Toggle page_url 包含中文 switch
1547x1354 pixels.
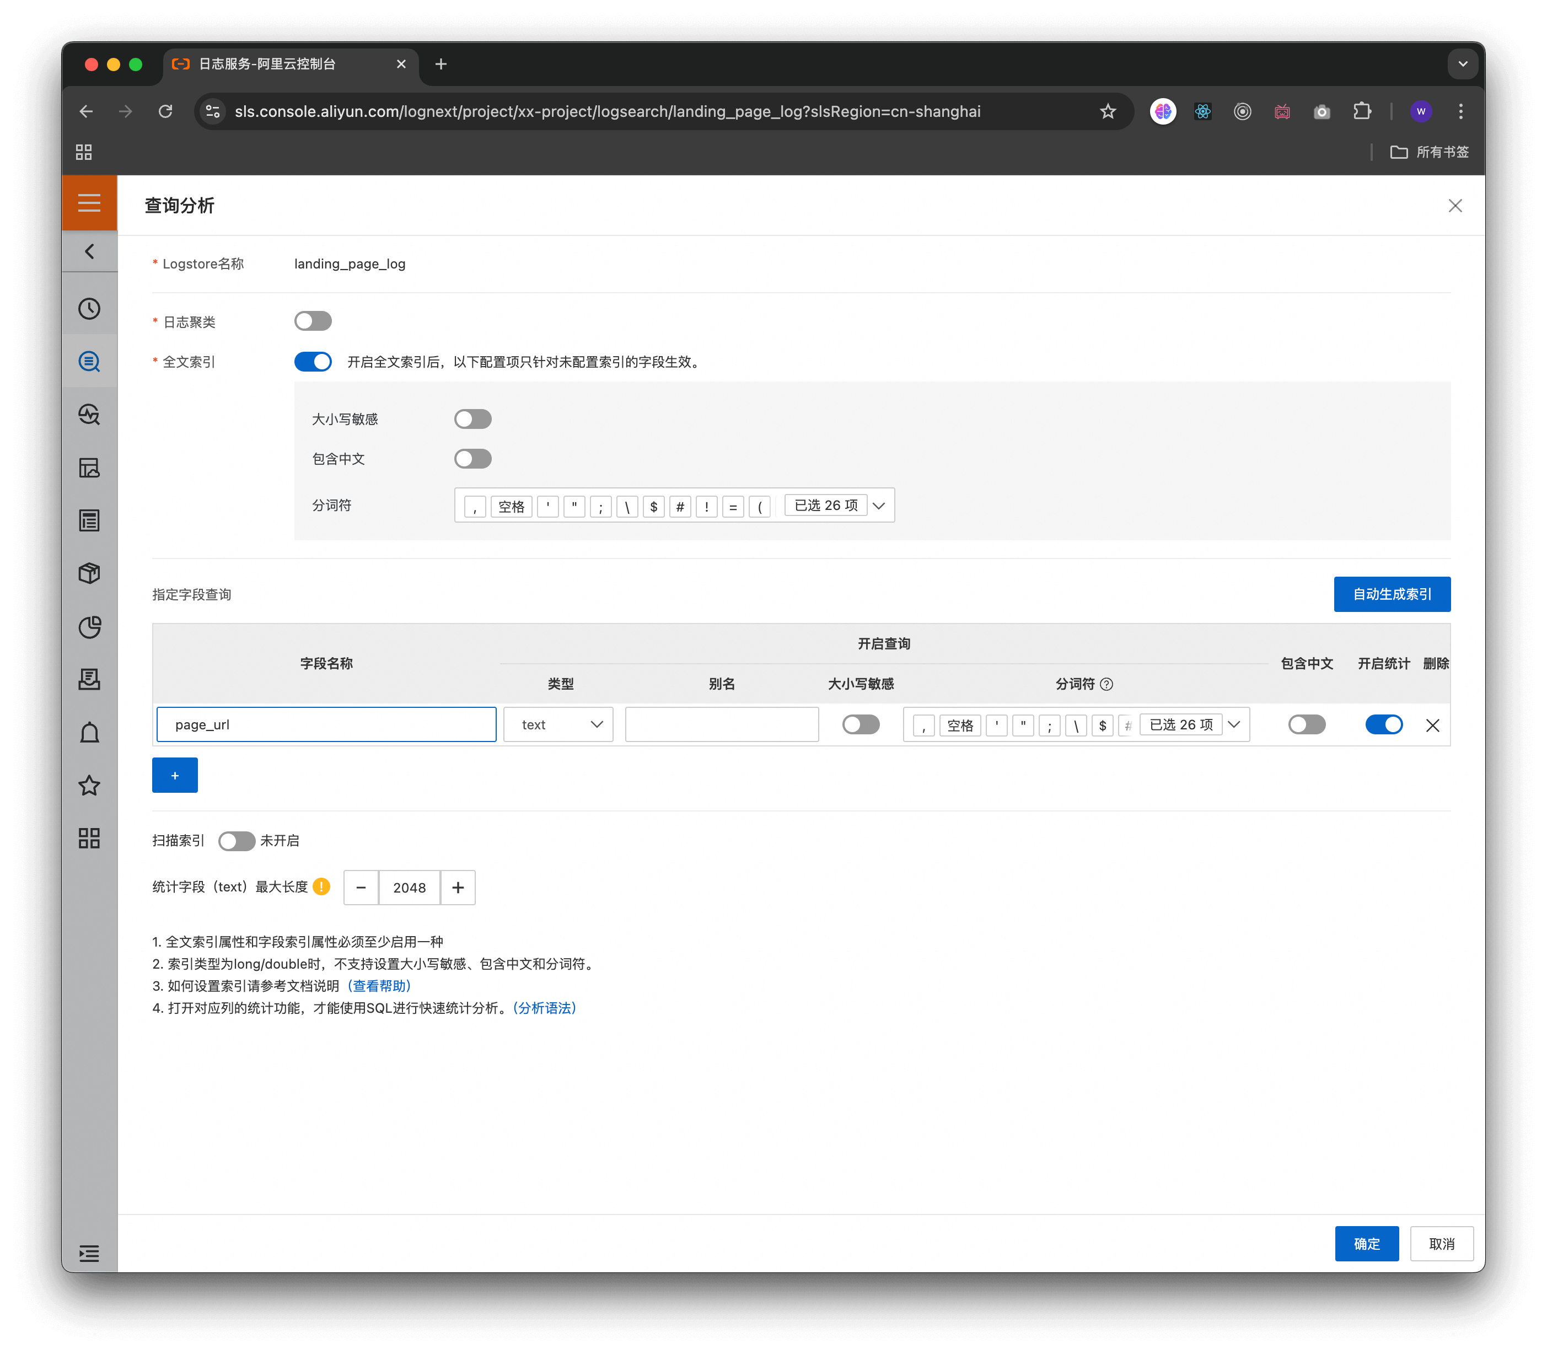click(x=1307, y=724)
